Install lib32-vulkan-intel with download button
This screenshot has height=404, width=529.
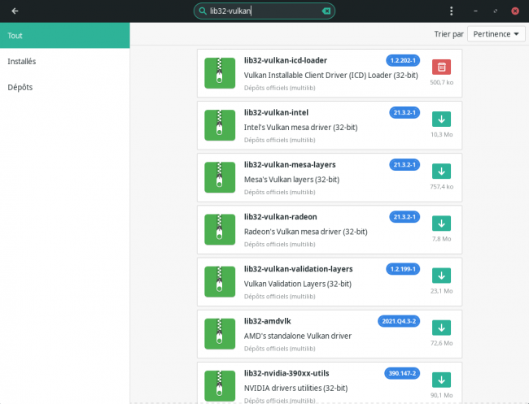tap(441, 119)
